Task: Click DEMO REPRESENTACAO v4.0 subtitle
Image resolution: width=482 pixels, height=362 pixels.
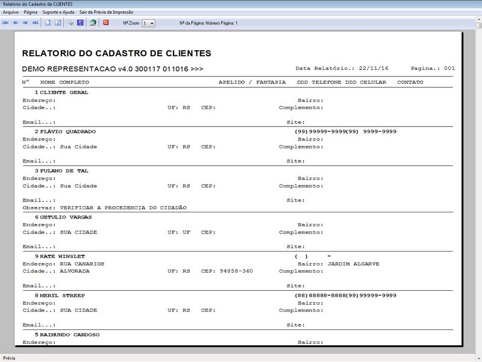Action: click(x=113, y=69)
